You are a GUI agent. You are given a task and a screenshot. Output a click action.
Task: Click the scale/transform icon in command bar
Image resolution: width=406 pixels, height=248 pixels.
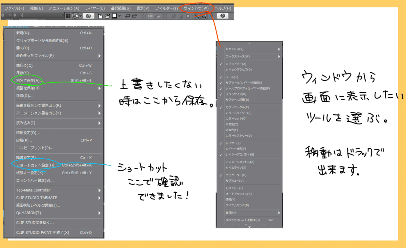[164, 16]
